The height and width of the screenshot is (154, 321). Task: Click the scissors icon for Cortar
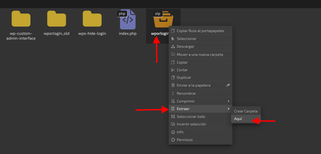click(x=173, y=70)
